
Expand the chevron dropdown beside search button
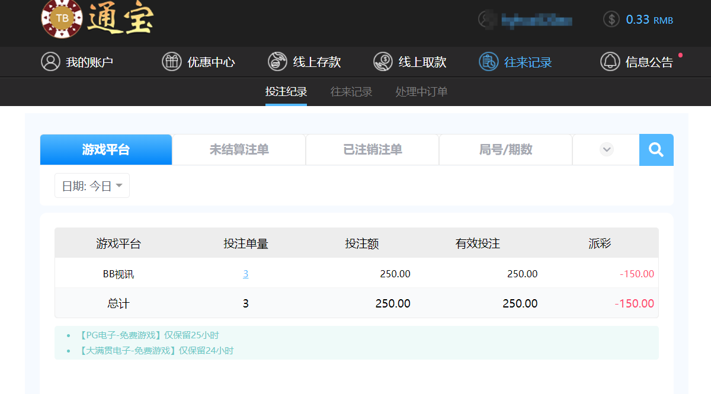tap(606, 149)
